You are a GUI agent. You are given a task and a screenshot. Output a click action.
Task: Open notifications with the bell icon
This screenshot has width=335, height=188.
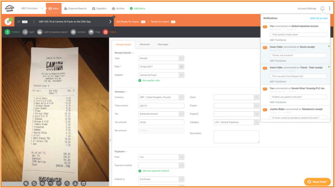(x=322, y=8)
